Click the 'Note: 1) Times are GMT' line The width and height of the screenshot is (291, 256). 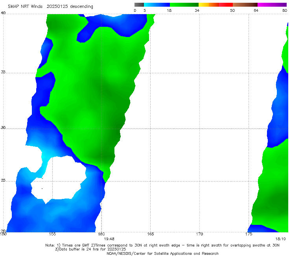tap(162, 245)
